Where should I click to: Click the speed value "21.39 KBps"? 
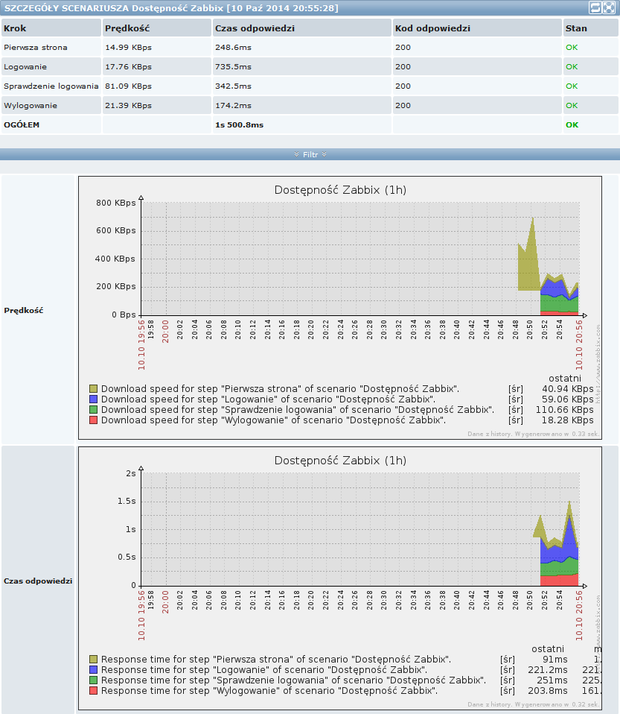pyautogui.click(x=128, y=105)
